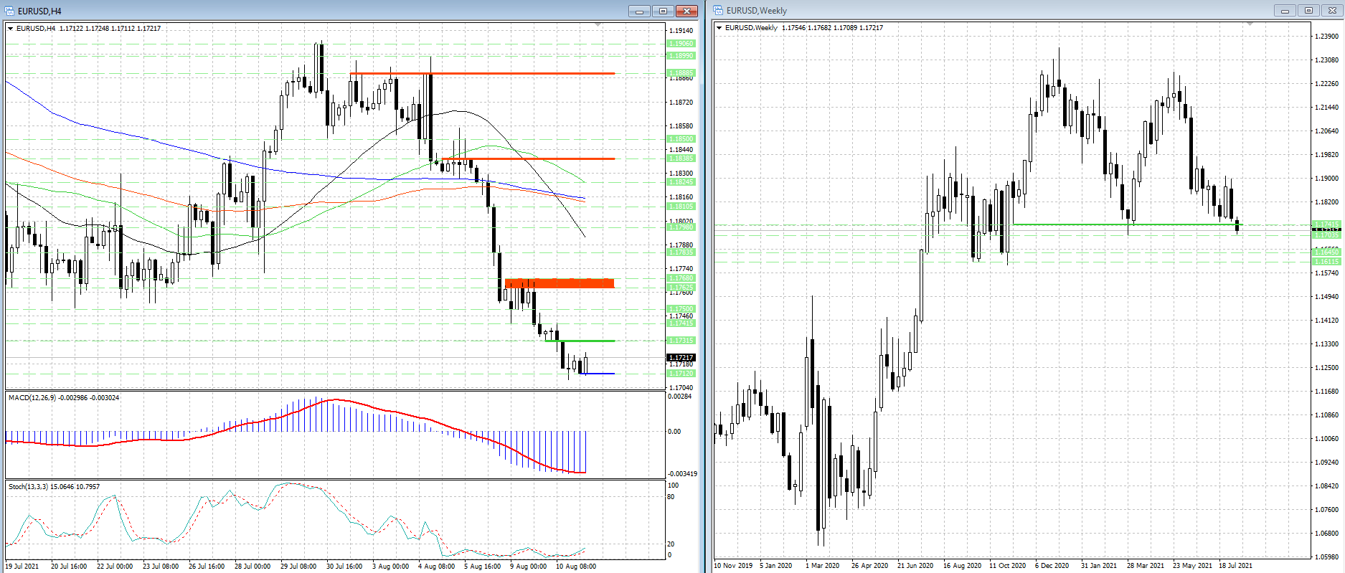The height and width of the screenshot is (573, 1345).
Task: Click the EURUSD,Weekly window chart icon
Action: [718, 10]
